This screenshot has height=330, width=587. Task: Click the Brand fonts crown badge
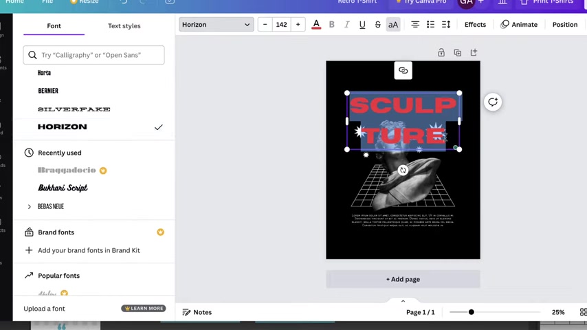click(160, 232)
